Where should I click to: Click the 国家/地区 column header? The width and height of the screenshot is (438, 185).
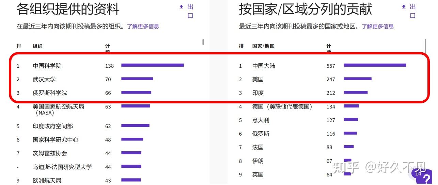click(263, 46)
